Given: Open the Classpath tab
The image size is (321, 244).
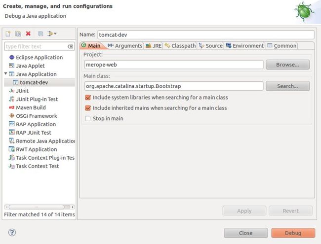Looking at the screenshot, I should pyautogui.click(x=180, y=46).
